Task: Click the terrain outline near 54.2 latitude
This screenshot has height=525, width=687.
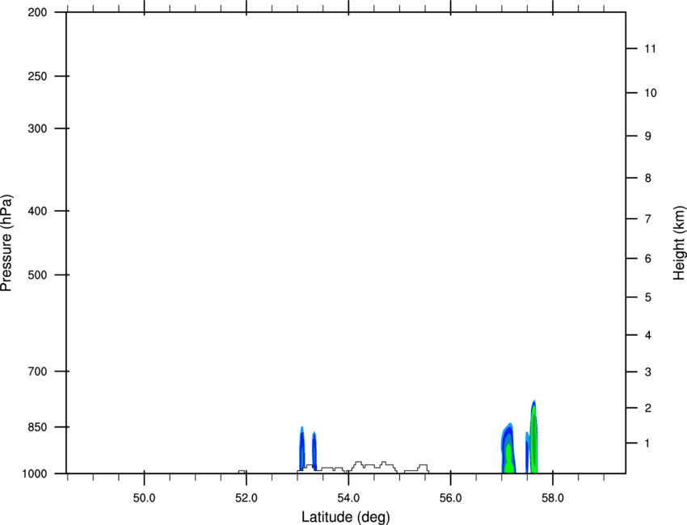Action: pyautogui.click(x=358, y=465)
